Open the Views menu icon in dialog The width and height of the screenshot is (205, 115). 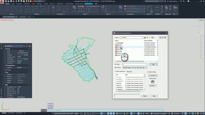pos(153,38)
